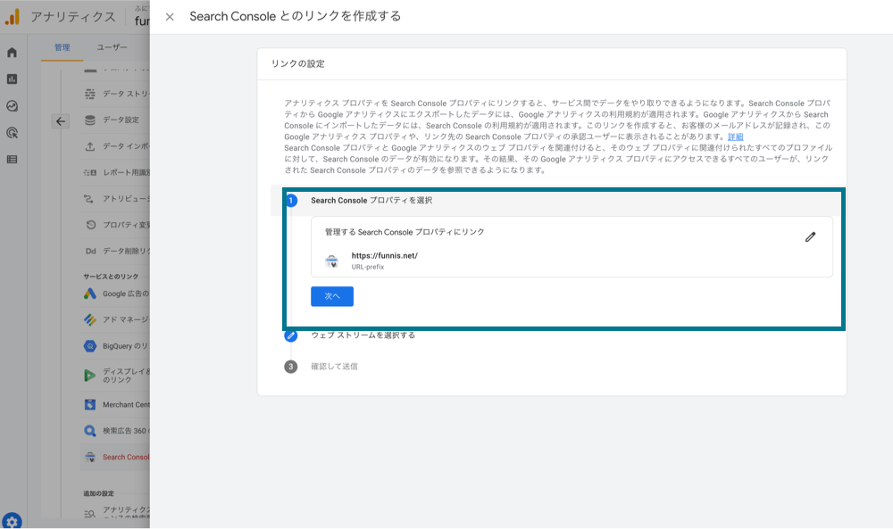Click the データ ストリーム icon
The height and width of the screenshot is (529, 893).
[90, 94]
